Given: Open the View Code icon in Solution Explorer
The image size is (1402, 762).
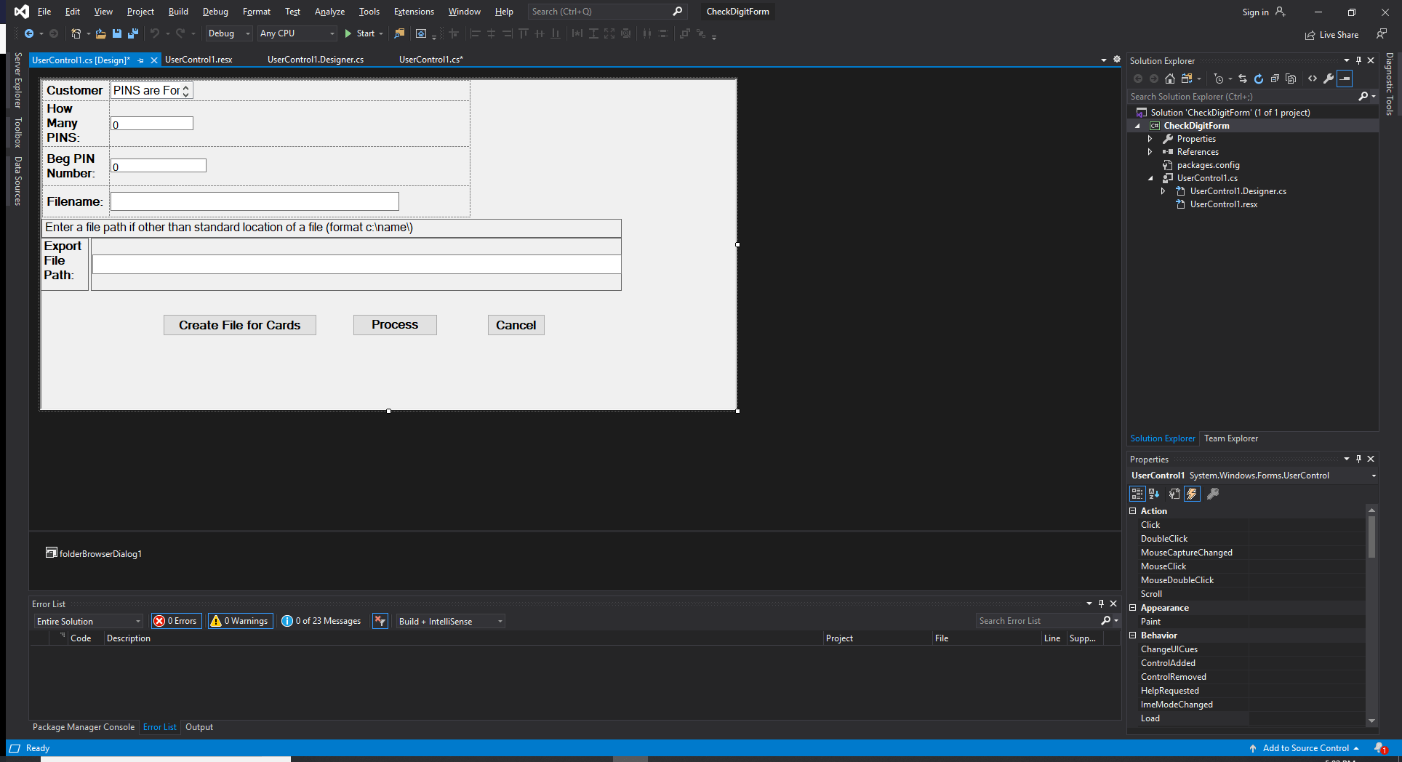Looking at the screenshot, I should [x=1313, y=79].
